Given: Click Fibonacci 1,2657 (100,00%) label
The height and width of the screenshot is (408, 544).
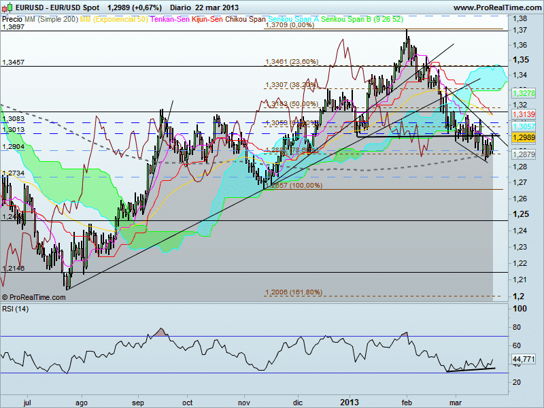Looking at the screenshot, I should click(294, 185).
